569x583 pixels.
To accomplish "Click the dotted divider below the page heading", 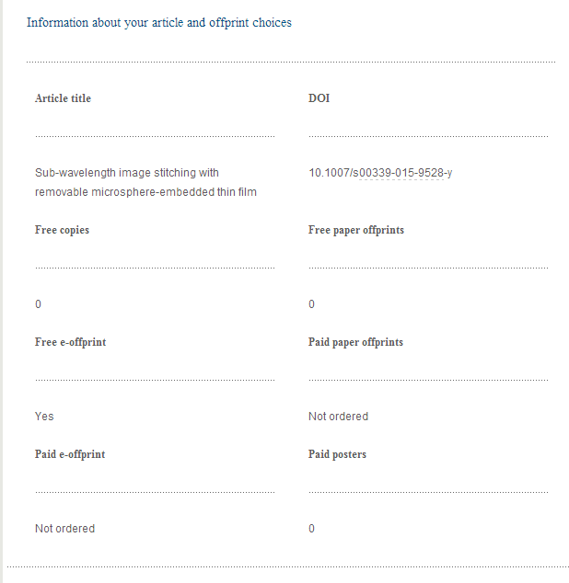I will [290, 63].
